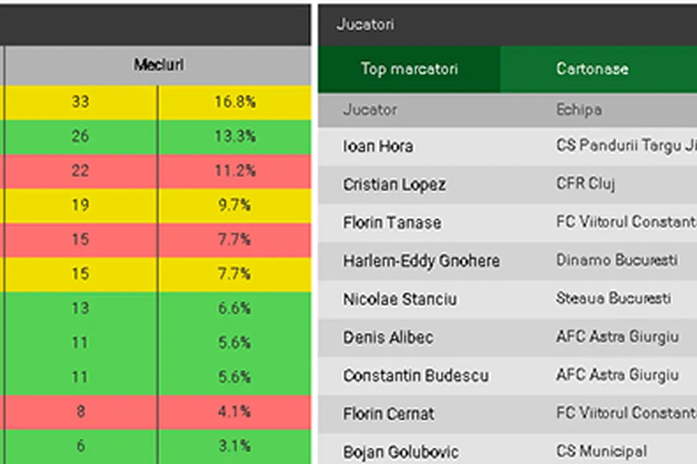697x464 pixels.
Task: Switch to the Top marcatori tab
Action: pyautogui.click(x=409, y=69)
